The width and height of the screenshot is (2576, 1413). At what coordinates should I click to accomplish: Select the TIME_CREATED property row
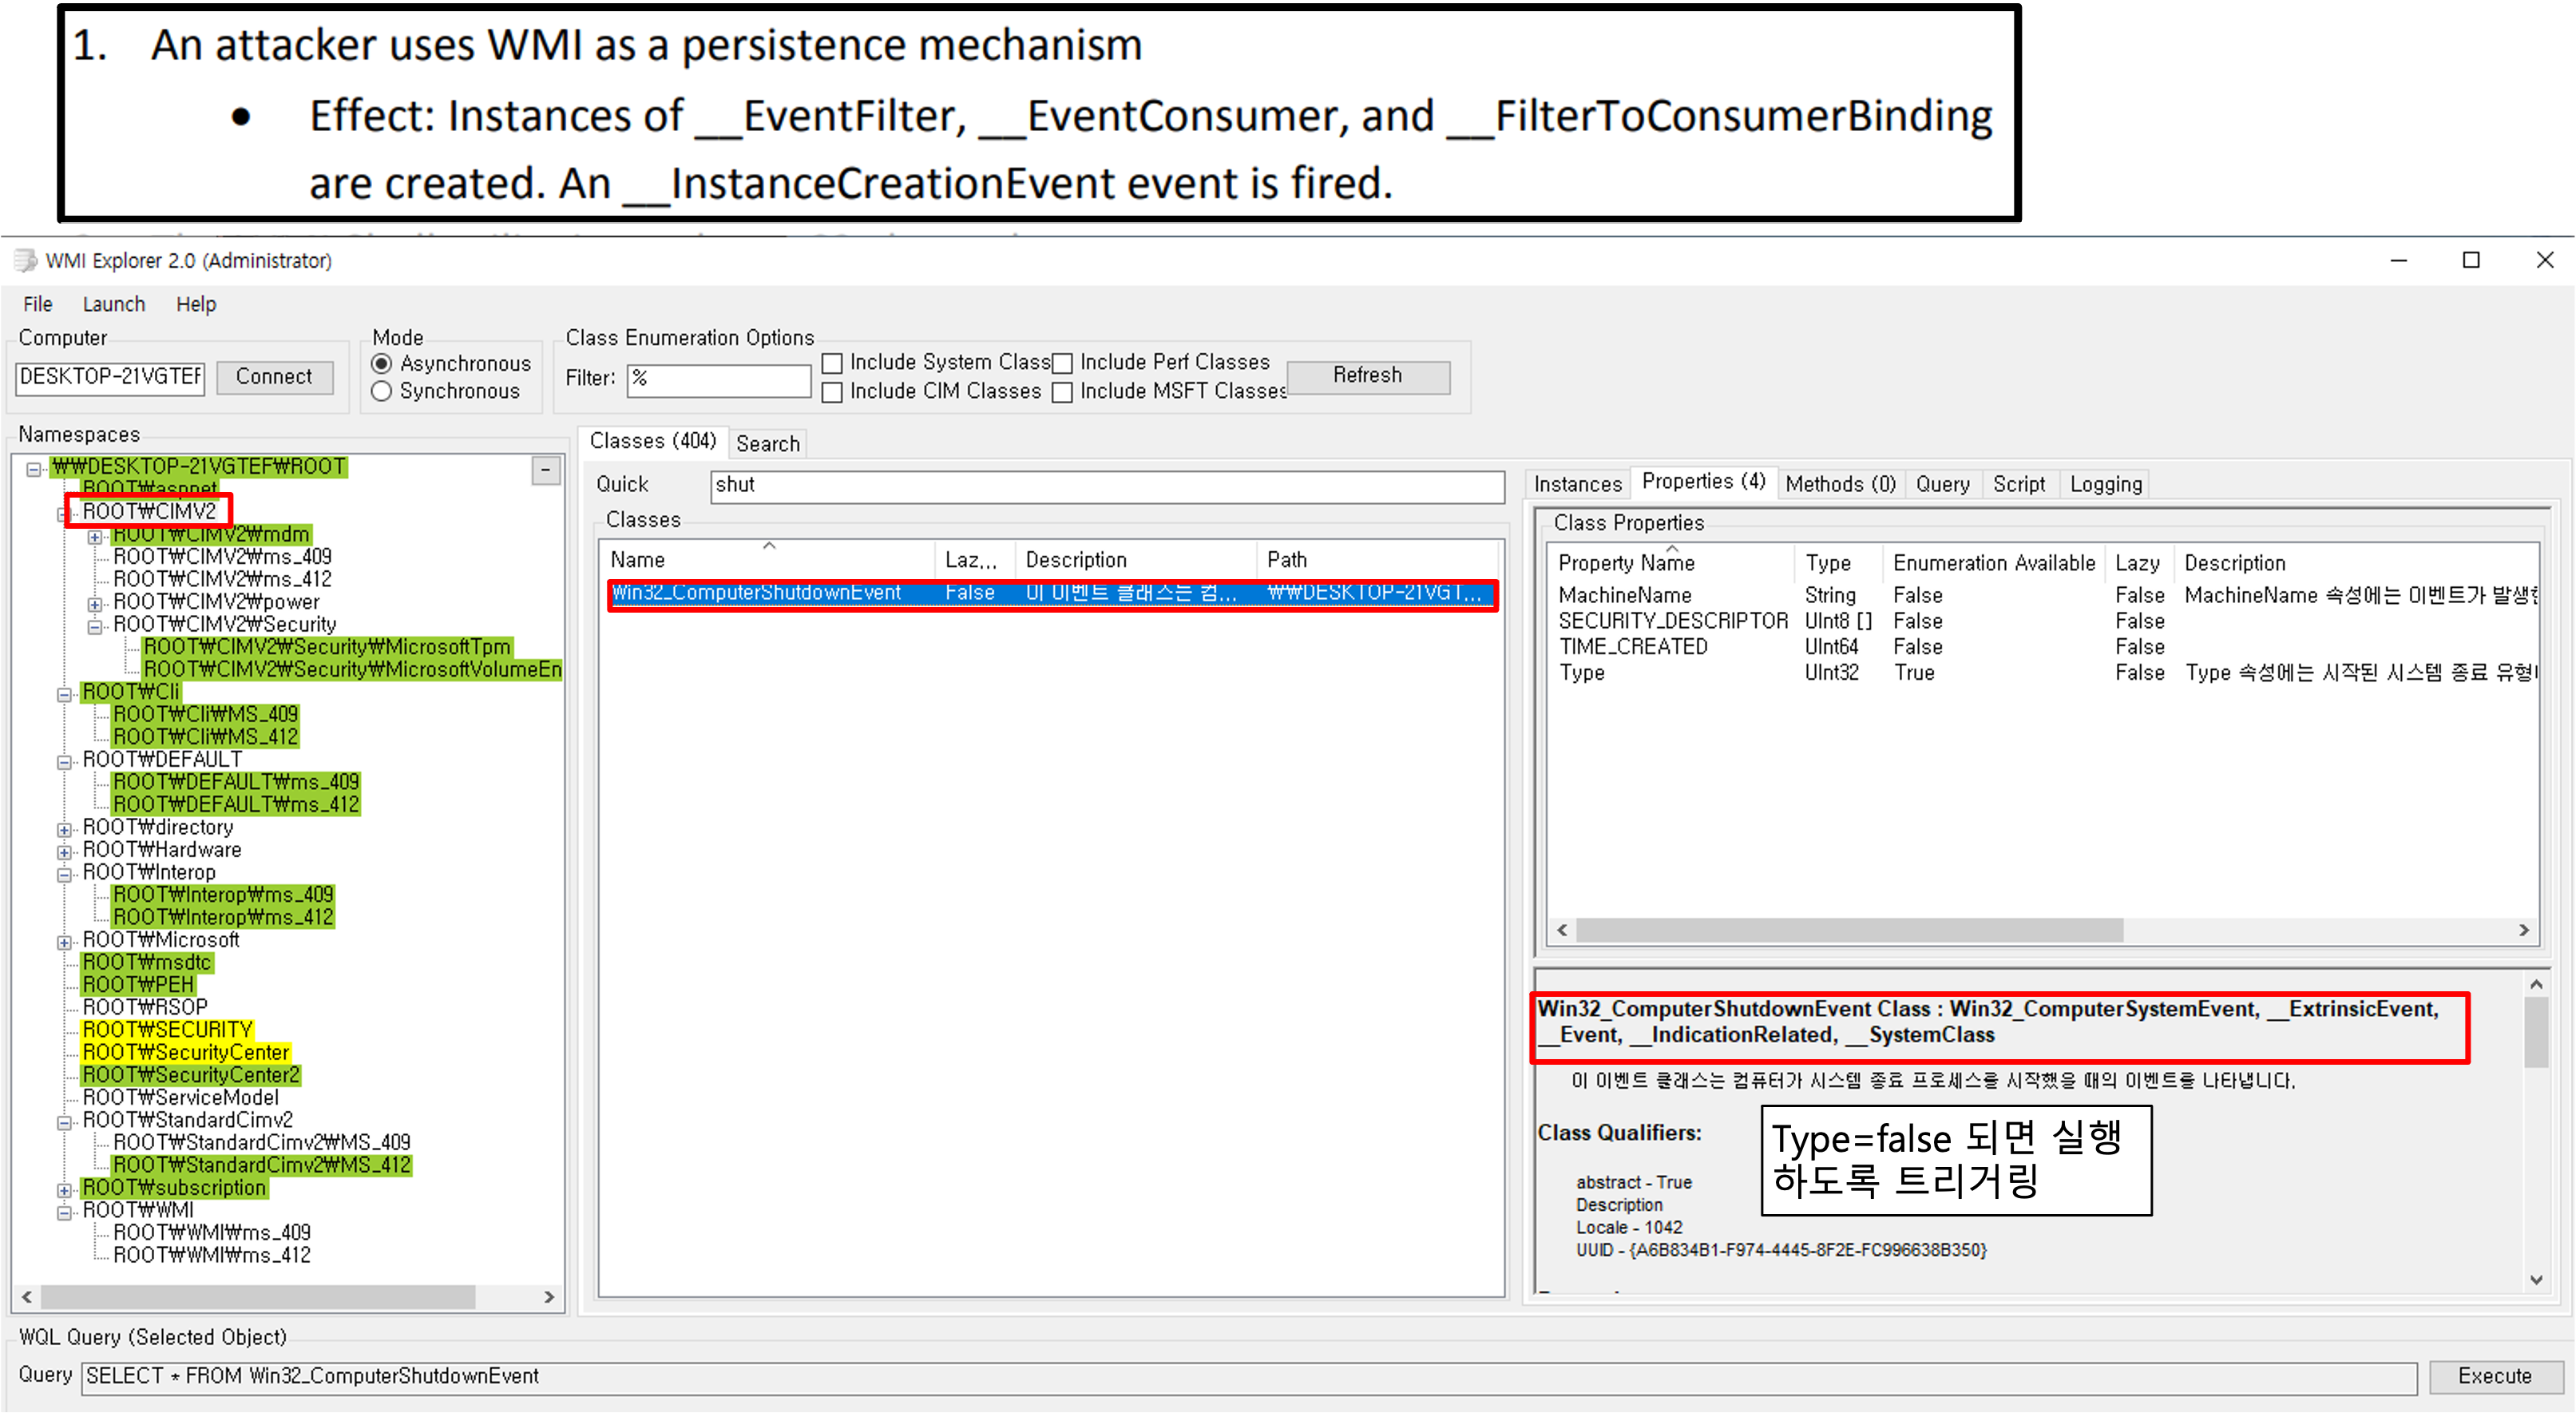(x=2044, y=648)
